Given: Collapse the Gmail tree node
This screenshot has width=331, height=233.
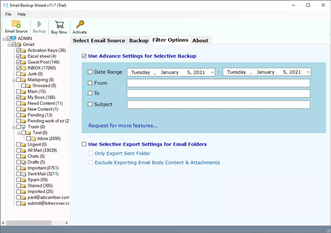Looking at the screenshot, I should click(x=9, y=45).
